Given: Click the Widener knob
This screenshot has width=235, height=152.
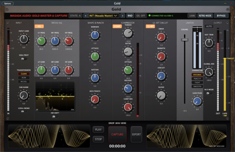Looking at the screenshot, I should coord(95,35).
